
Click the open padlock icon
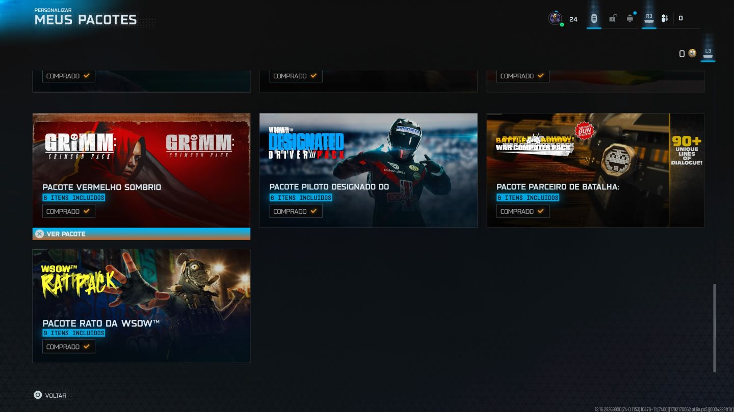613,19
